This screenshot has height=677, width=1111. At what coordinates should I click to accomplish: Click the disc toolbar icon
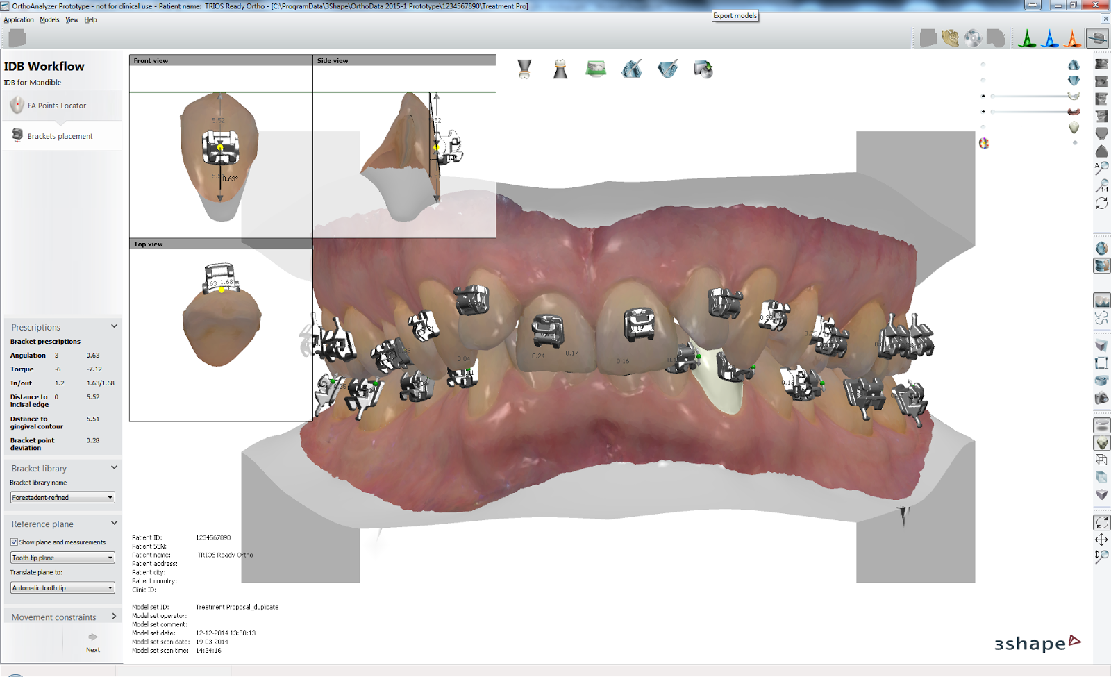[x=973, y=38]
